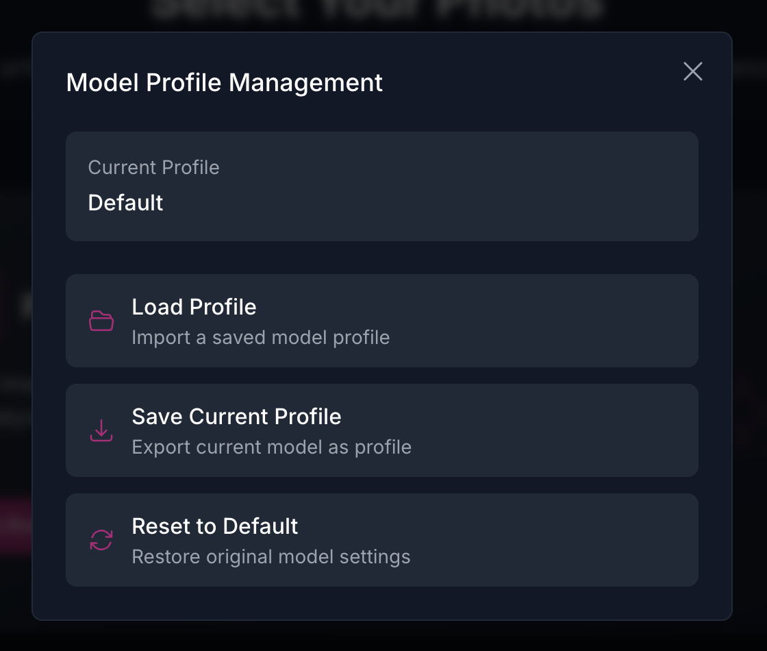Viewport: 767px width, 651px height.
Task: Select the Load Profile option
Action: coord(382,320)
